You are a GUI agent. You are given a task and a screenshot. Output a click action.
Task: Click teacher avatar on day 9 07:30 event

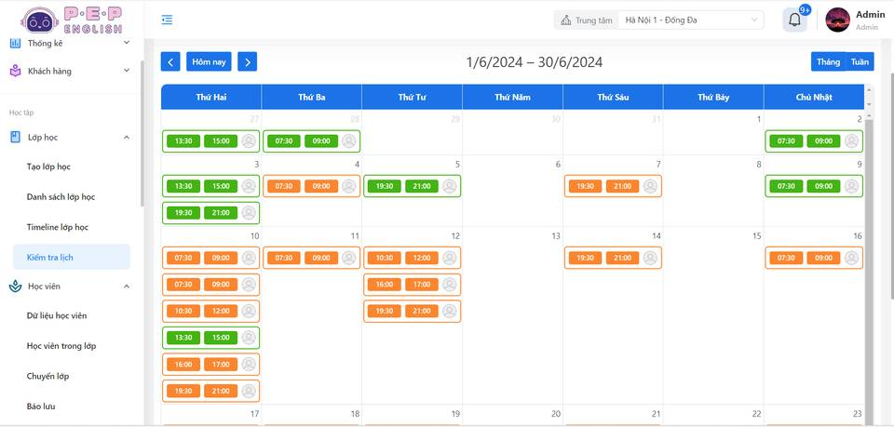[x=852, y=186]
